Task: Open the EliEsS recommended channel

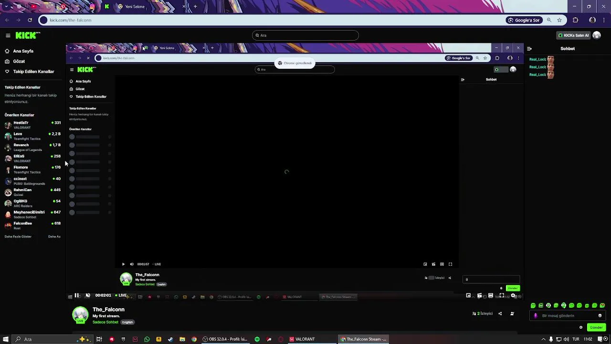Action: [32, 158]
